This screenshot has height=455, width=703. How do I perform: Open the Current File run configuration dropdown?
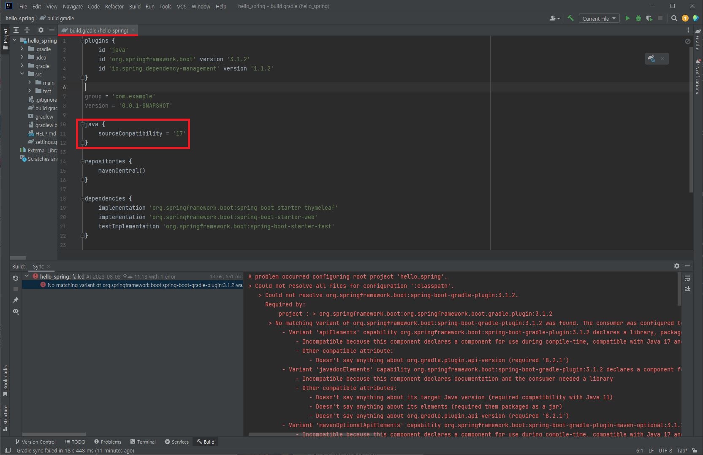[x=599, y=18]
